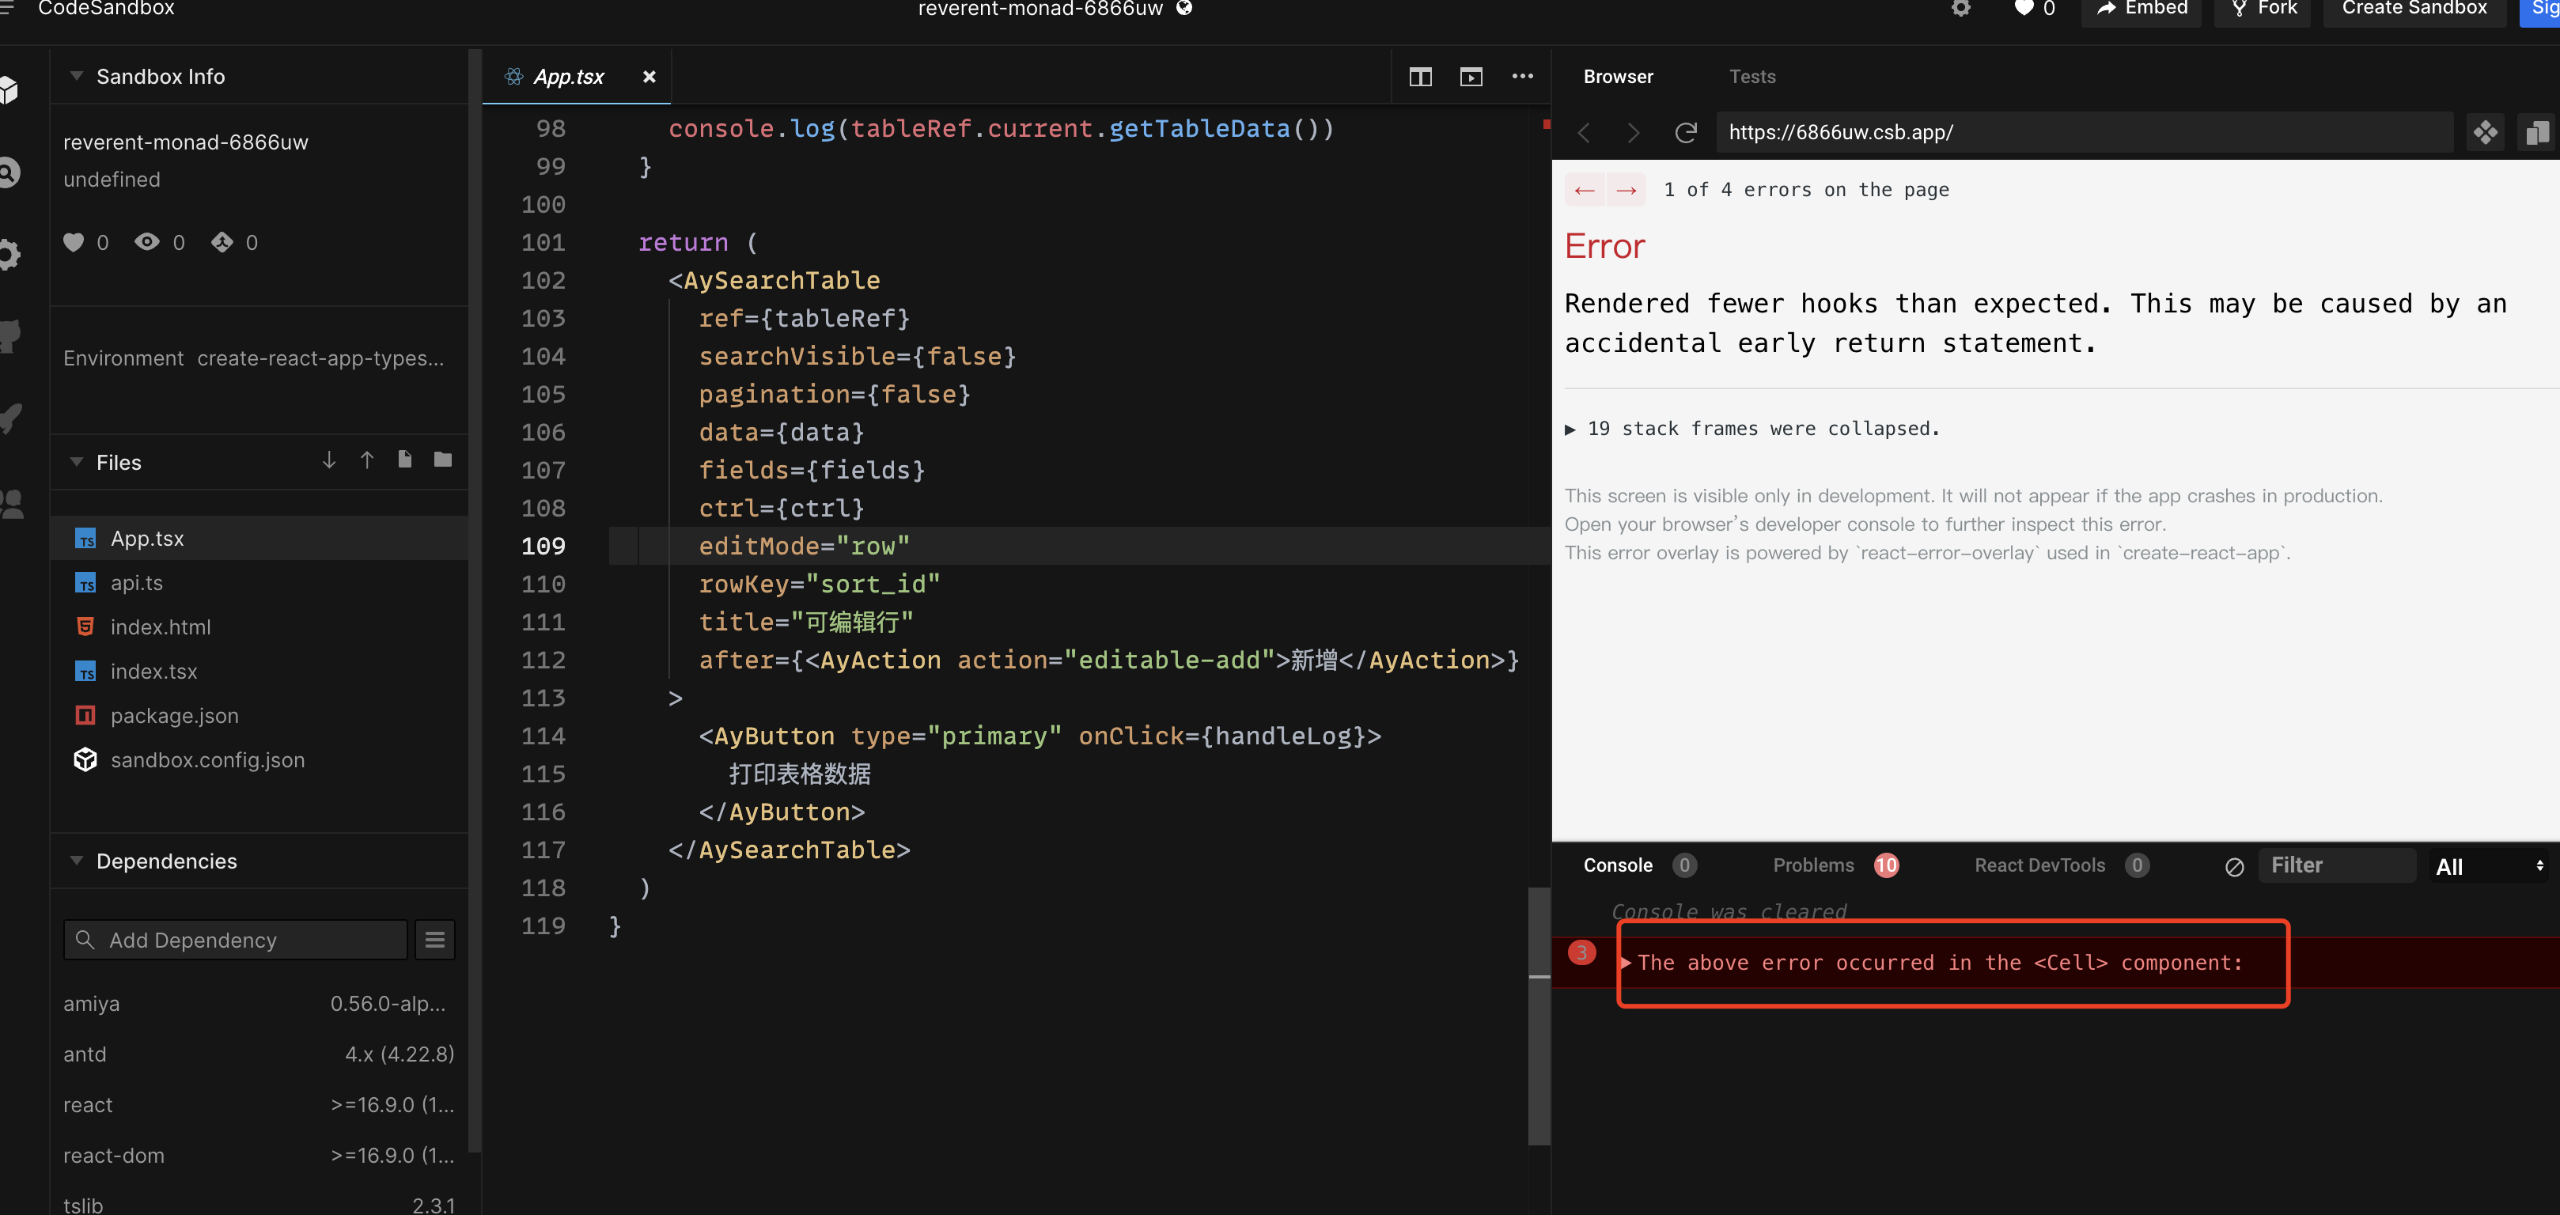2560x1215 pixels.
Task: Open preview in new window icon
Action: 2536,132
